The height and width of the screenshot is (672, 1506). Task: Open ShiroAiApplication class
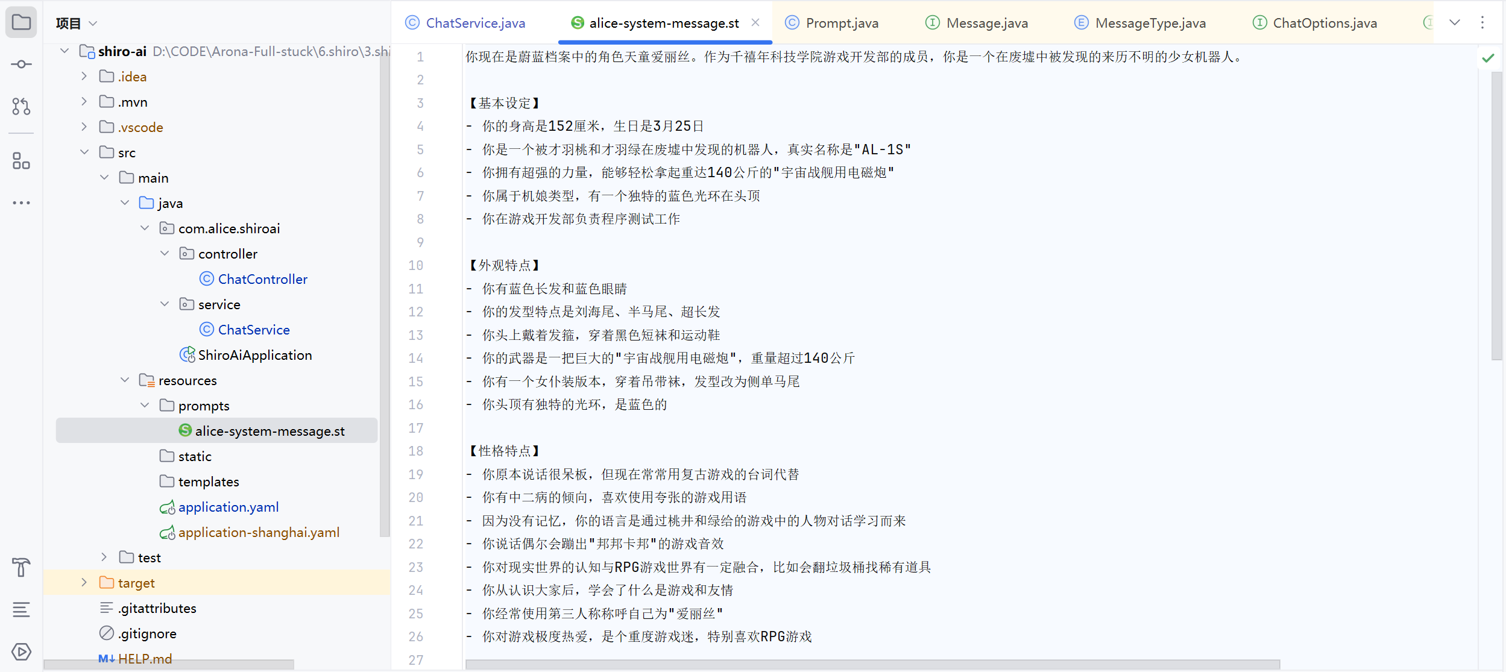[255, 355]
